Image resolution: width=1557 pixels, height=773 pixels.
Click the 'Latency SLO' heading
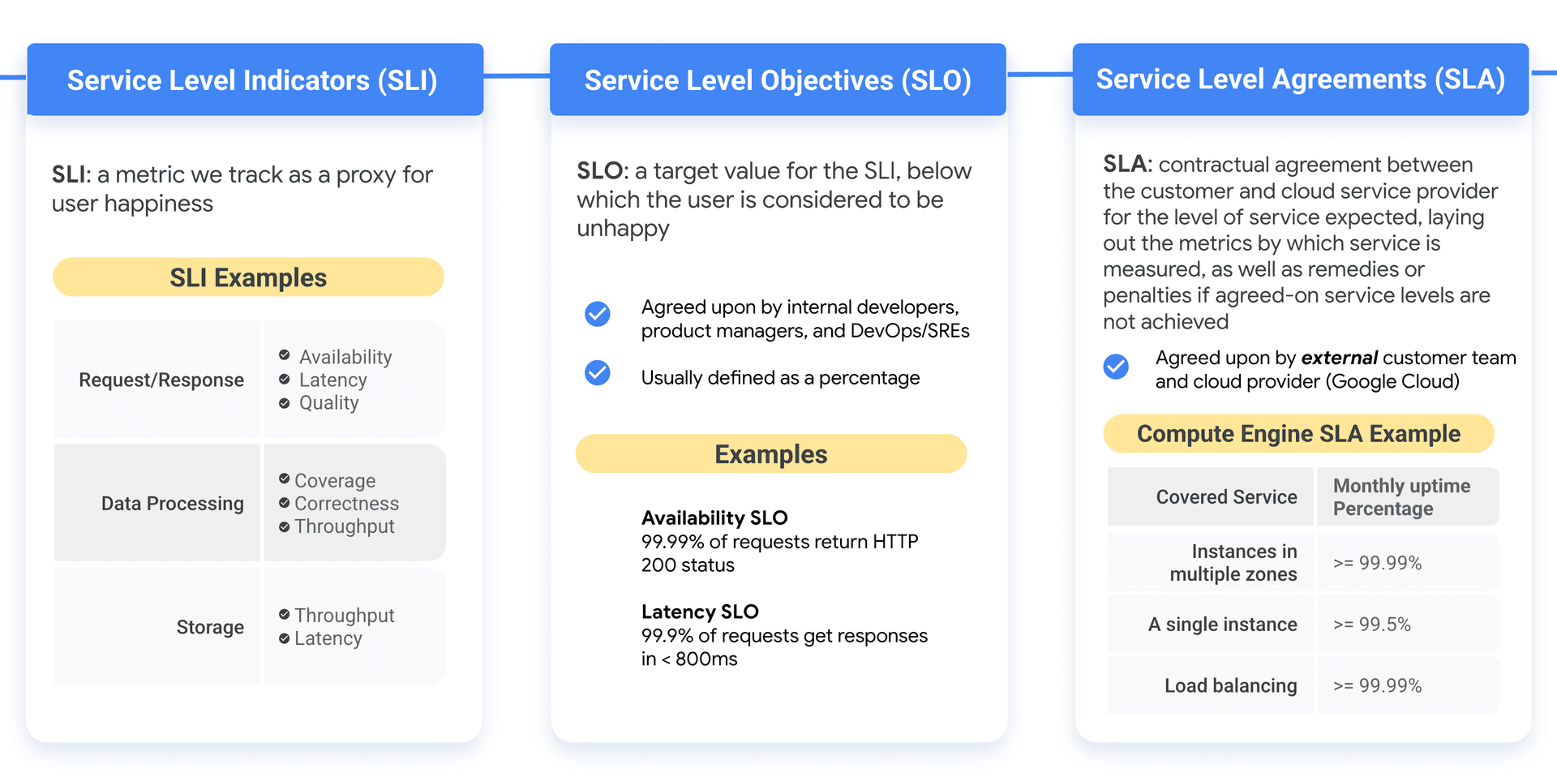pos(700,612)
